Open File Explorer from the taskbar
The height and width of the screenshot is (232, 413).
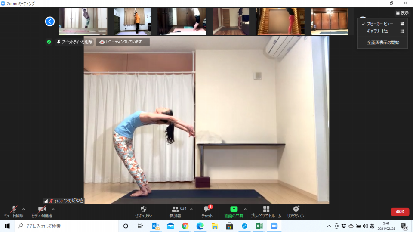tap(215, 226)
